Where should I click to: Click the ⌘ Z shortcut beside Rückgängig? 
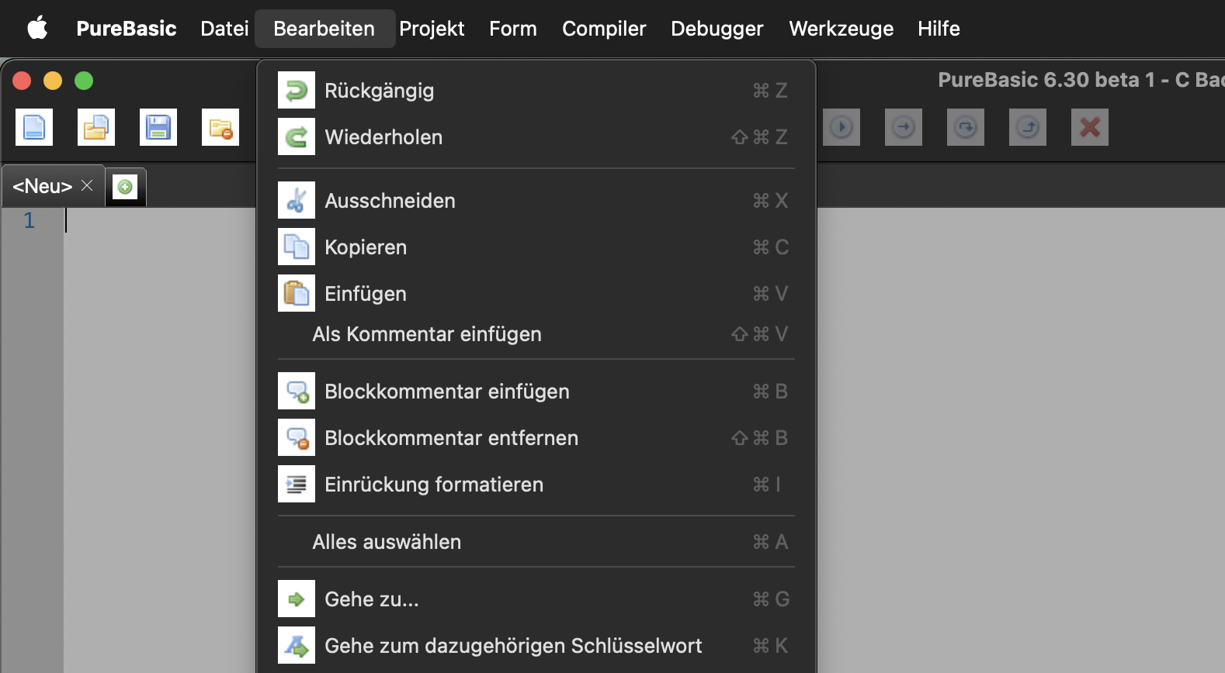770,91
